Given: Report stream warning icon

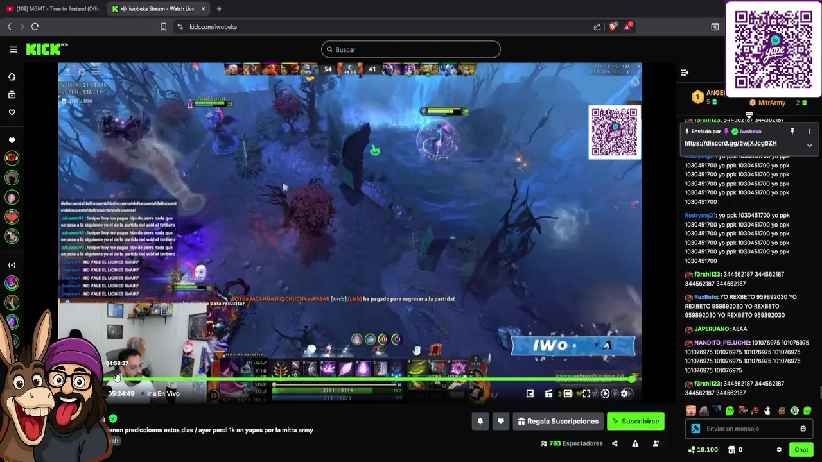Looking at the screenshot, I should coord(635,443).
